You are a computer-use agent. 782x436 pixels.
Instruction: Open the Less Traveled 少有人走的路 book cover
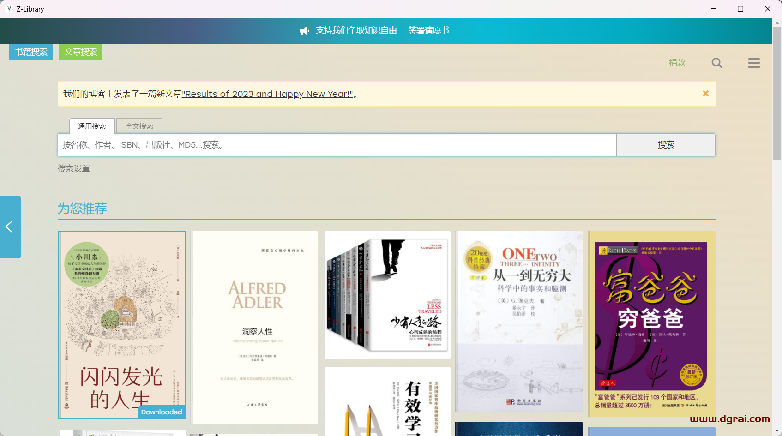click(387, 295)
